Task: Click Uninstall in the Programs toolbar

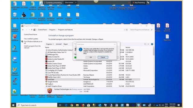Action: tap(59, 44)
